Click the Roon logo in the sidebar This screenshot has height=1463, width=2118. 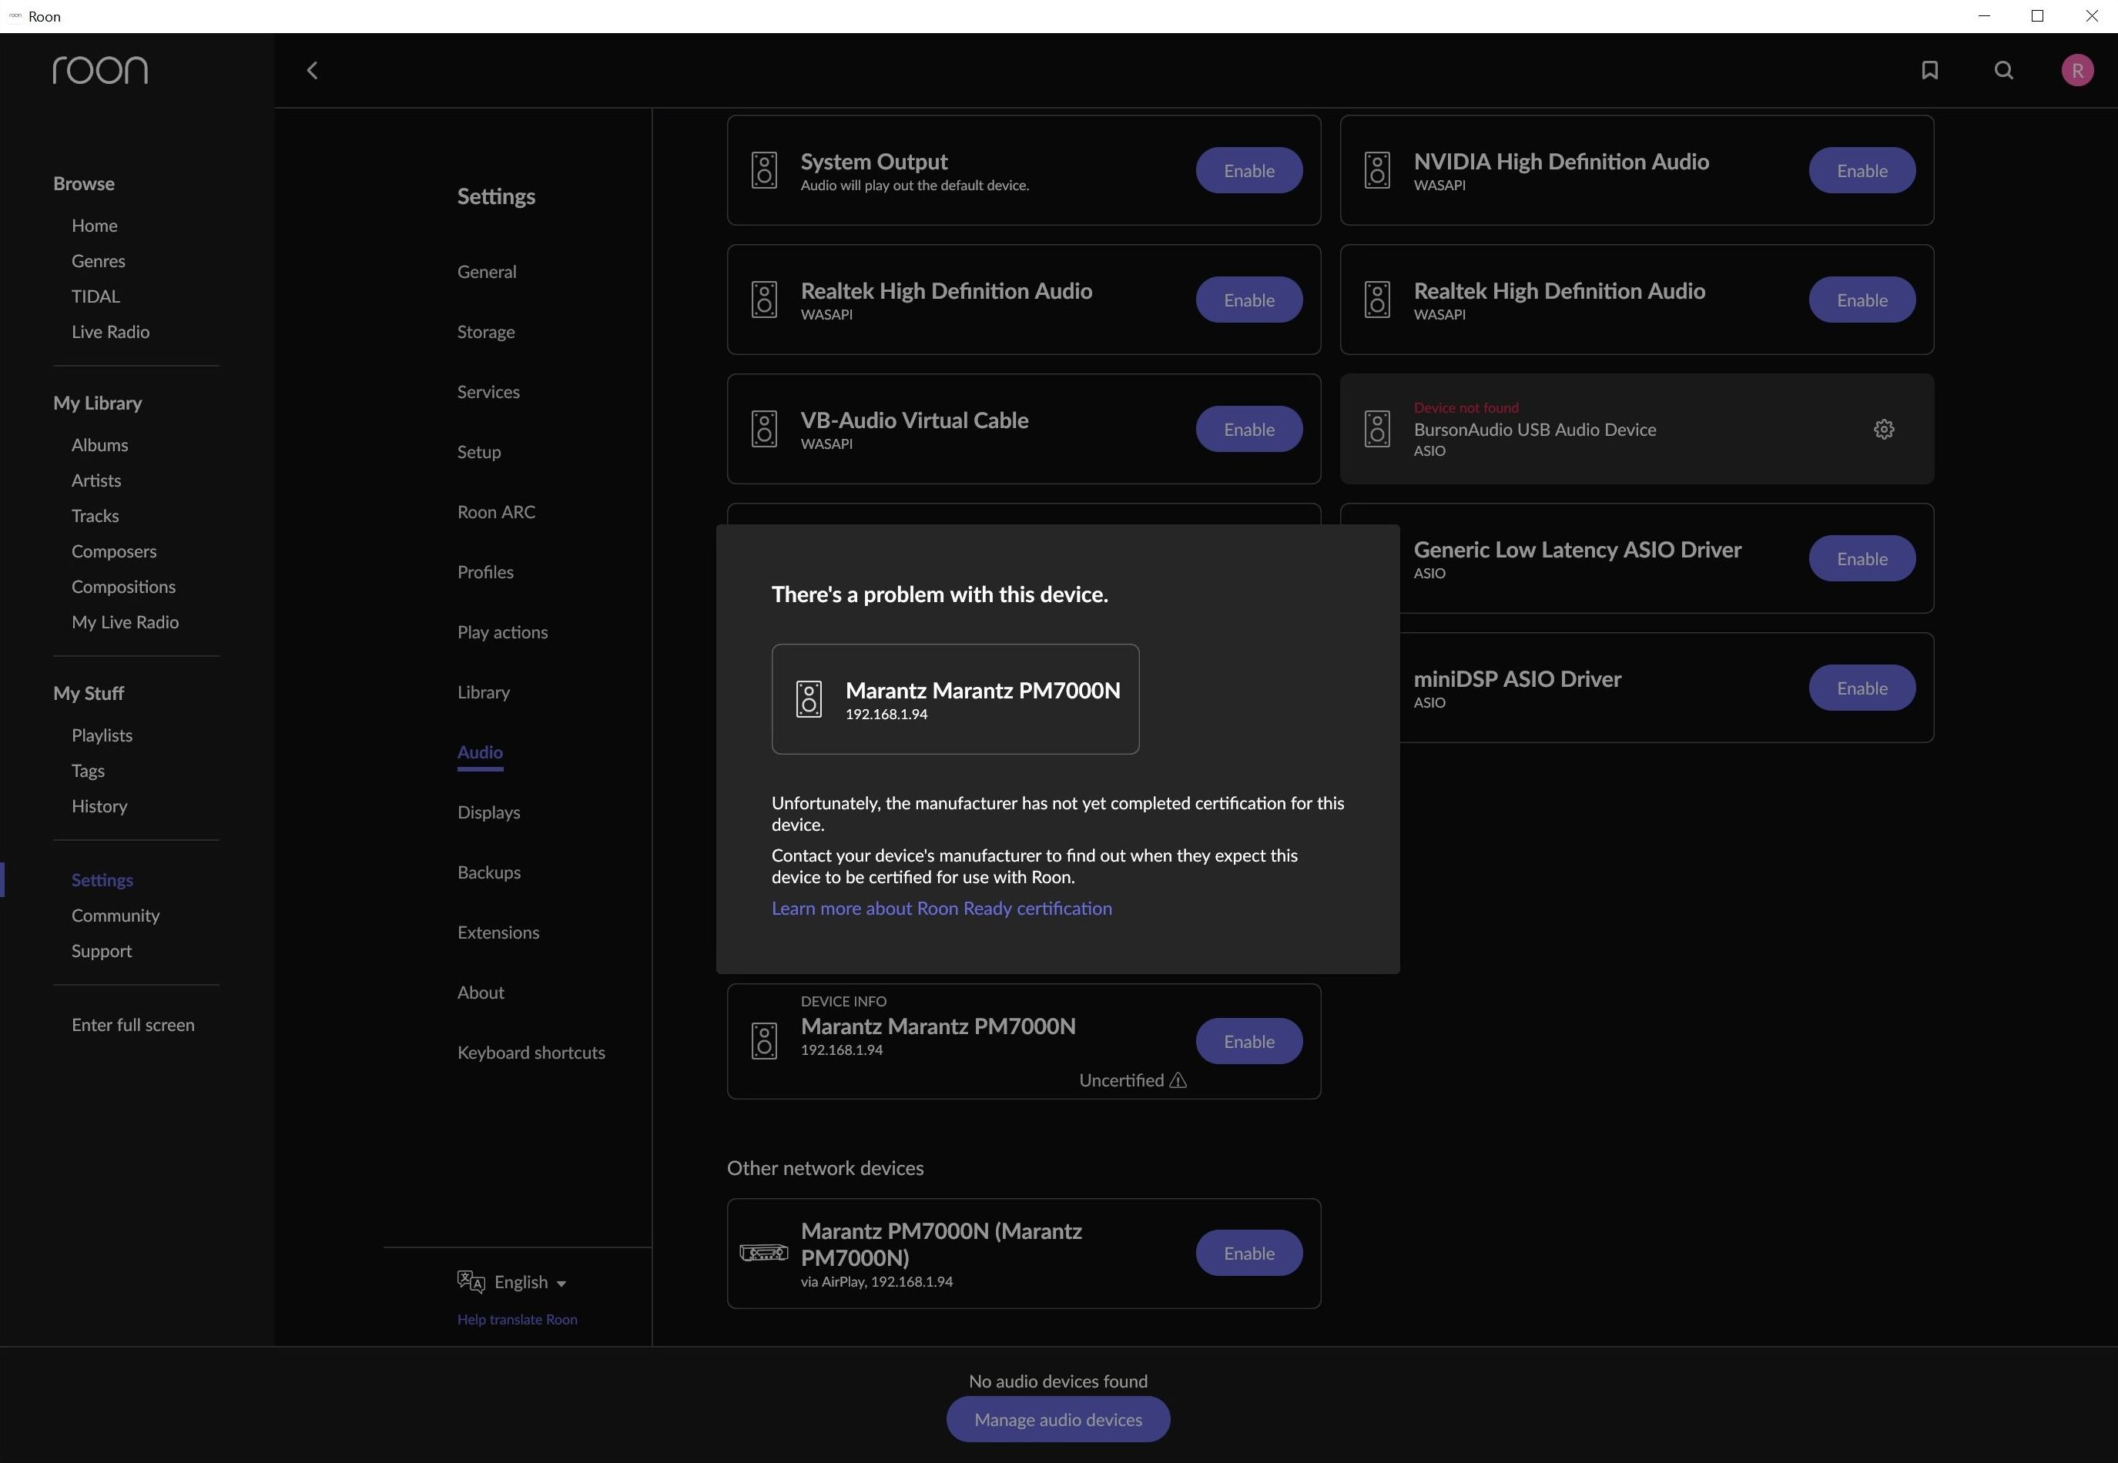point(100,71)
